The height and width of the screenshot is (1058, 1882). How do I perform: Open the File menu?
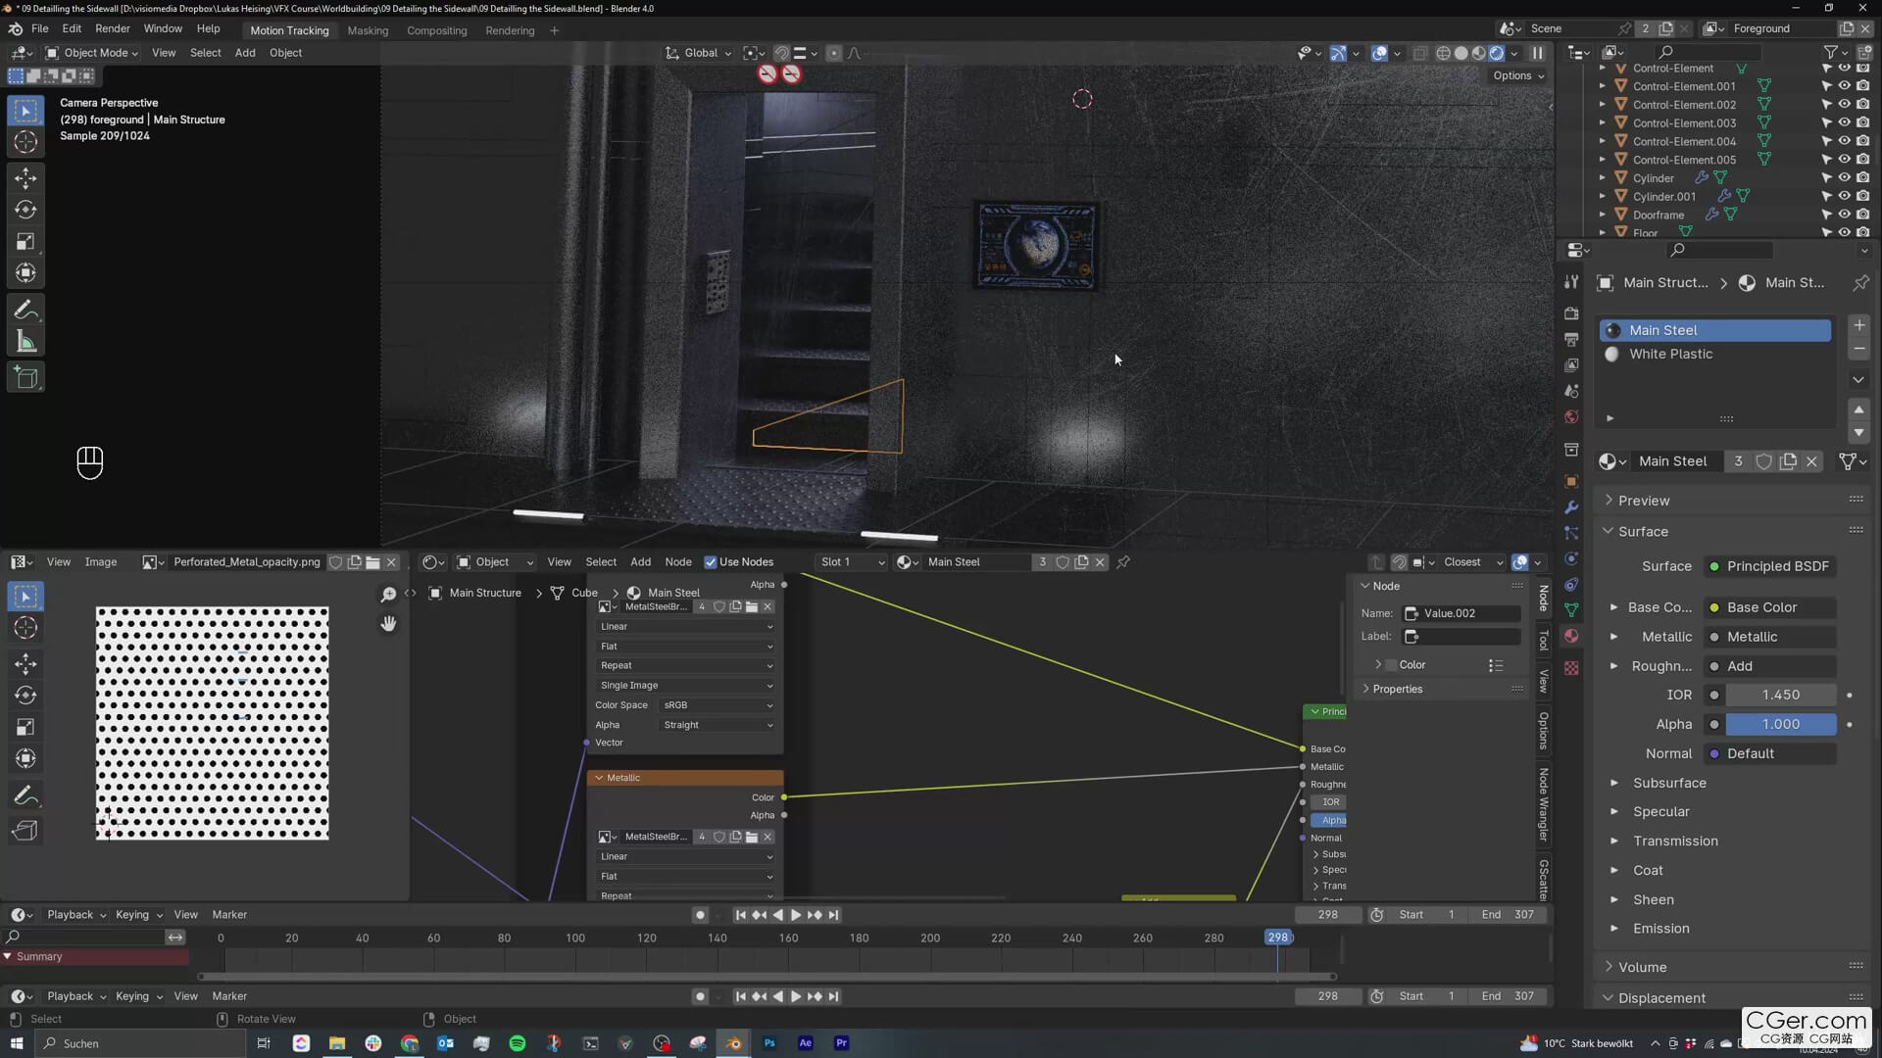tap(39, 29)
